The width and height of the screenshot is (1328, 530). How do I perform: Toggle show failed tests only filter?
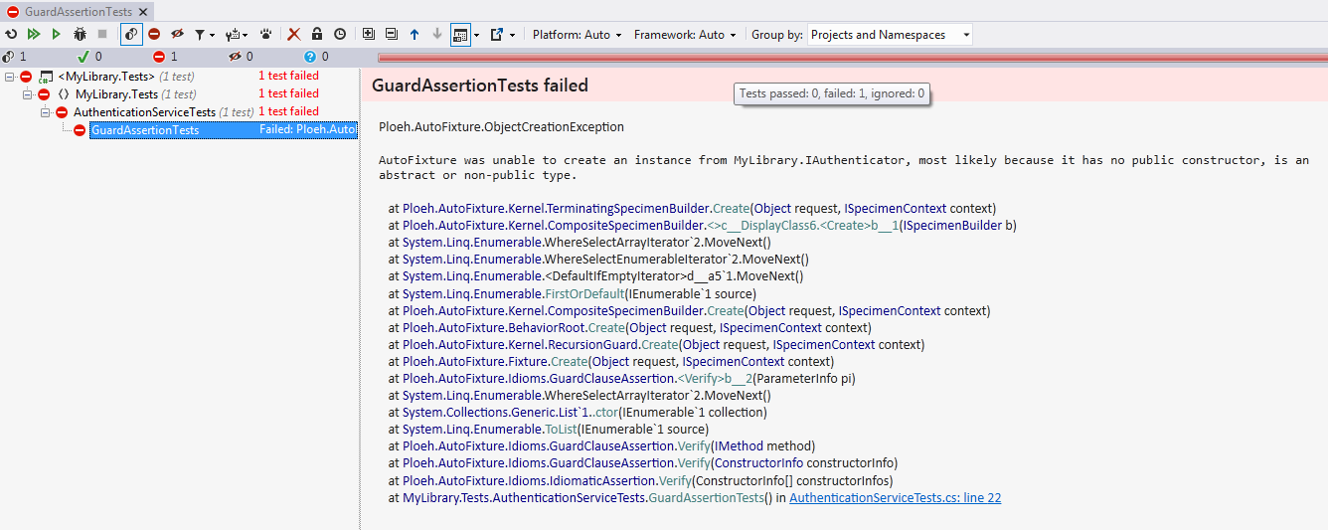tap(154, 34)
